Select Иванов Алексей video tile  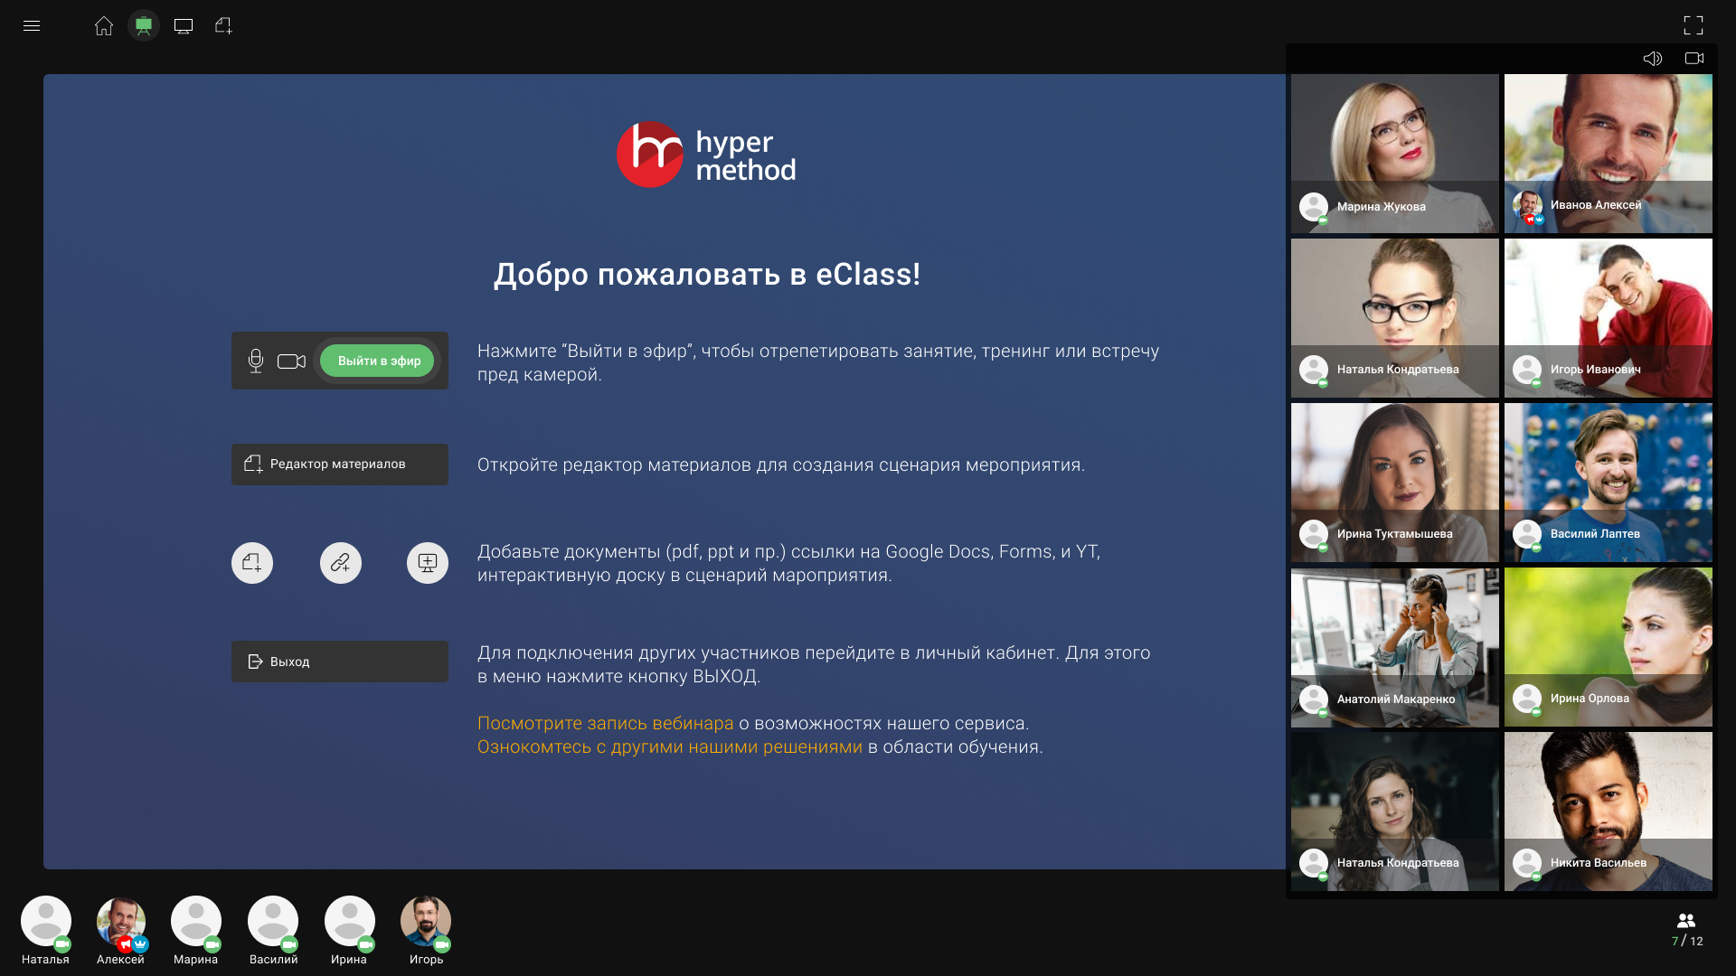click(1609, 154)
